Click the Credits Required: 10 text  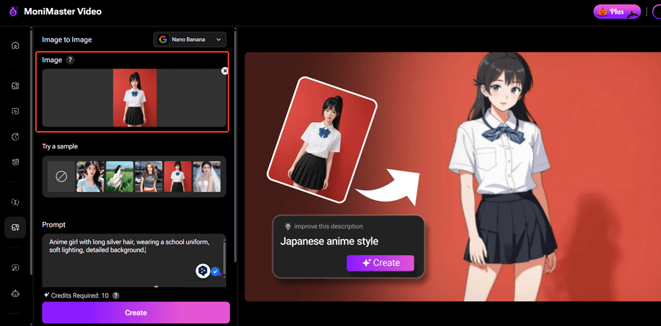80,296
